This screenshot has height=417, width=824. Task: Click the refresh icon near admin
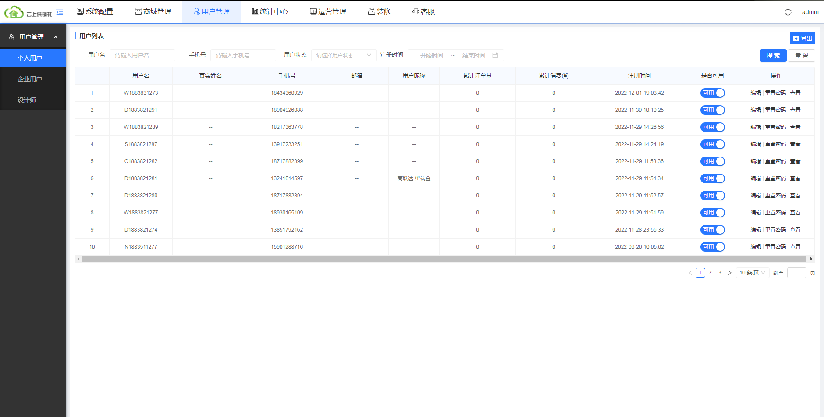coord(788,12)
